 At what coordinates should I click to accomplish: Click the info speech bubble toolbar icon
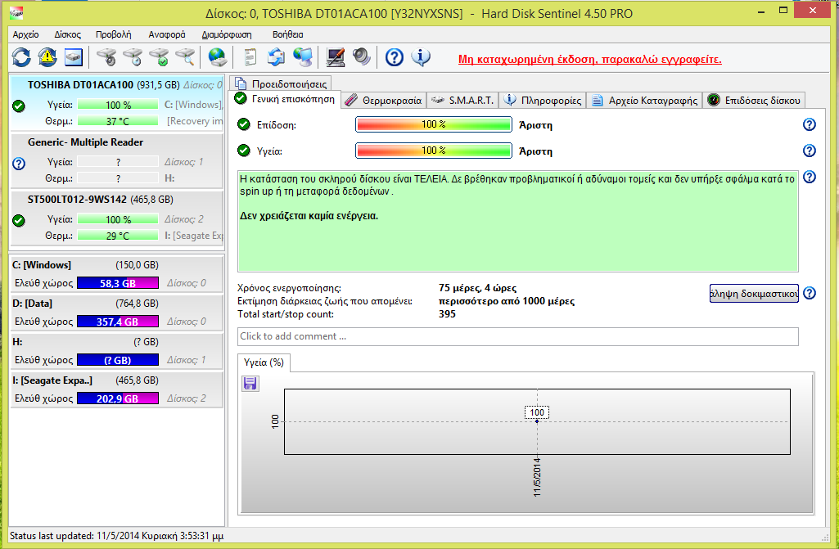(421, 56)
